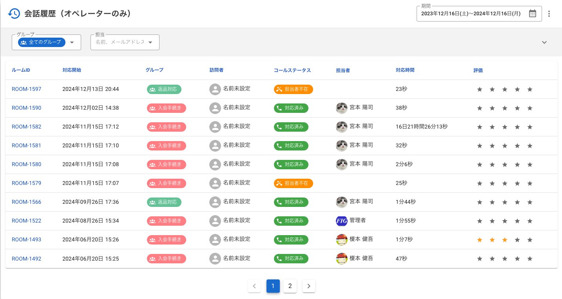
Task: Open the ROOM-1492 room link
Action: point(26,259)
